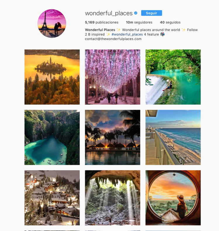Viewport: 219px width, 231px height.
Task: Click the contact@thewonderfulplaces.com email text
Action: 113,39
